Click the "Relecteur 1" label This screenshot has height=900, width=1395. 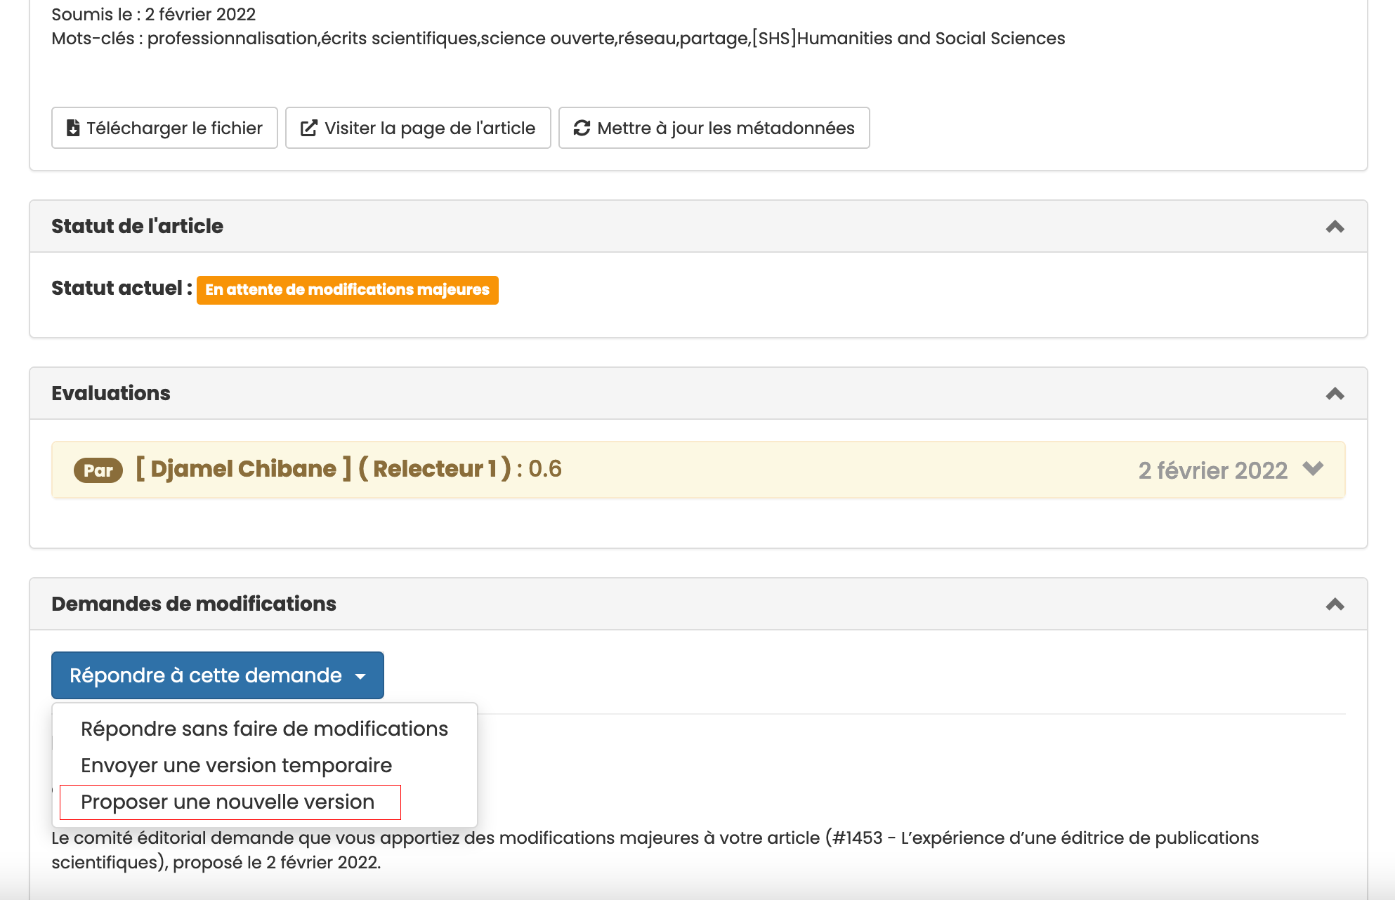click(438, 469)
